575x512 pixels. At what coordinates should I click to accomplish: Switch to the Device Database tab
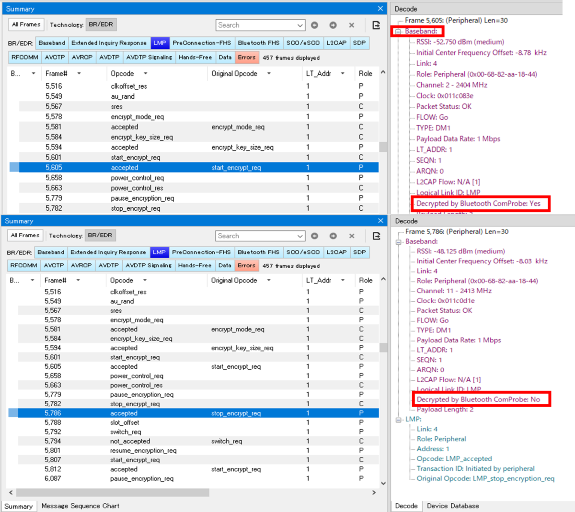pos(453,506)
